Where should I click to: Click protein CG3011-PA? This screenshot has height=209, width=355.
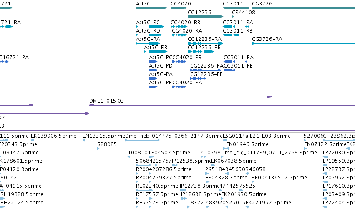pos(239,58)
